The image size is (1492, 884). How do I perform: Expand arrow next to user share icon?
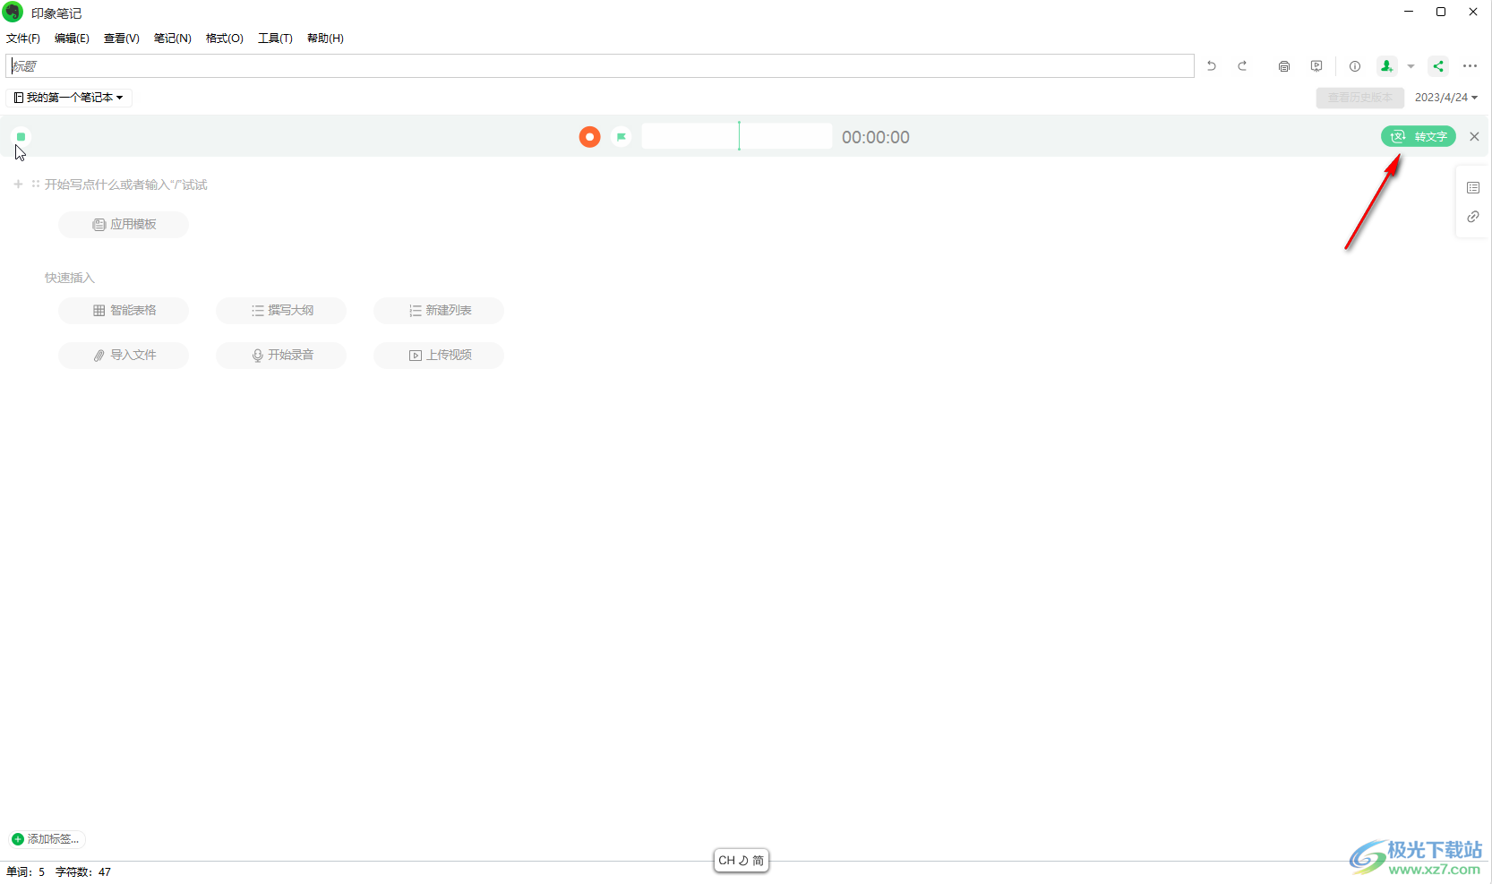[1411, 66]
